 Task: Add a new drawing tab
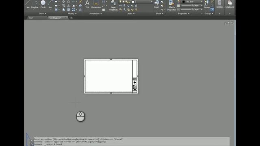pyautogui.click(x=71, y=18)
